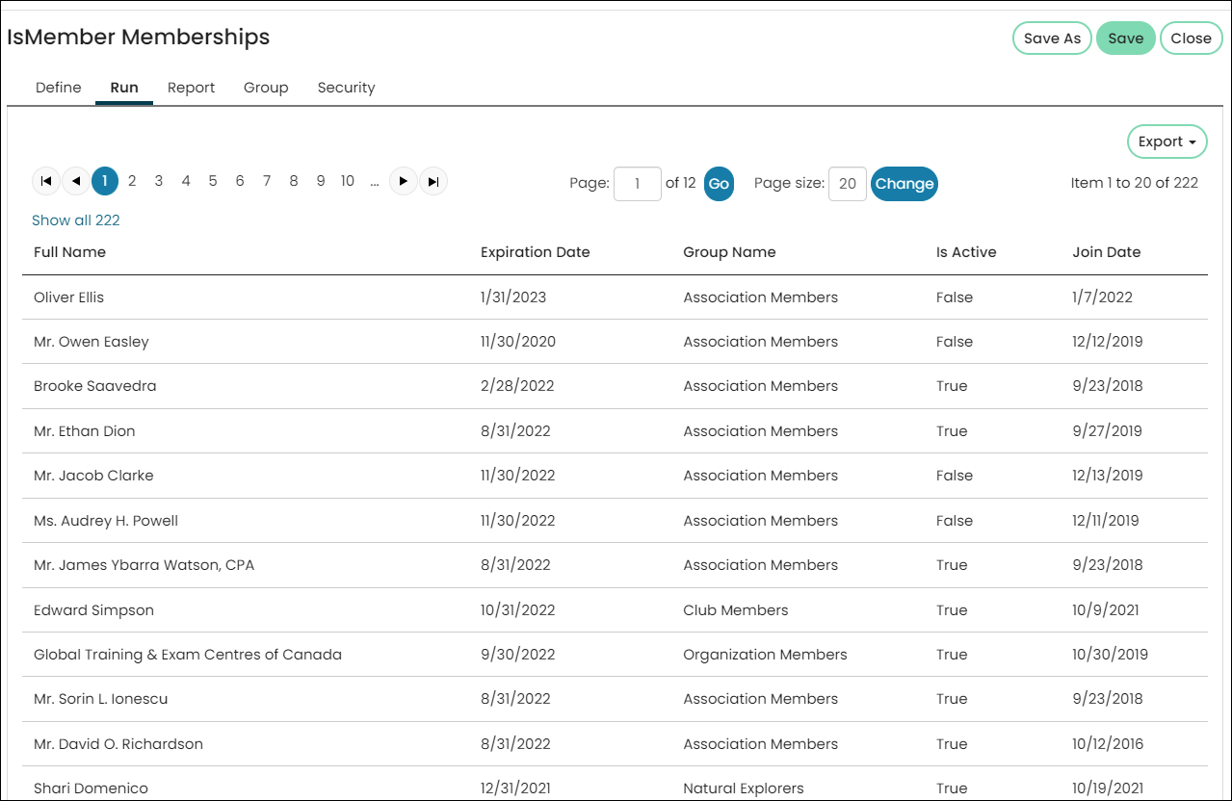The height and width of the screenshot is (801, 1232).
Task: Click into the Page number input field
Action: 637,184
